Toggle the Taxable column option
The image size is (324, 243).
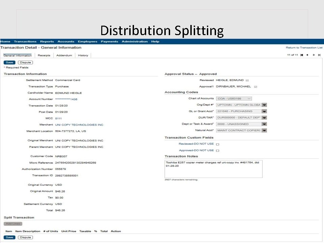pyautogui.click(x=85, y=231)
